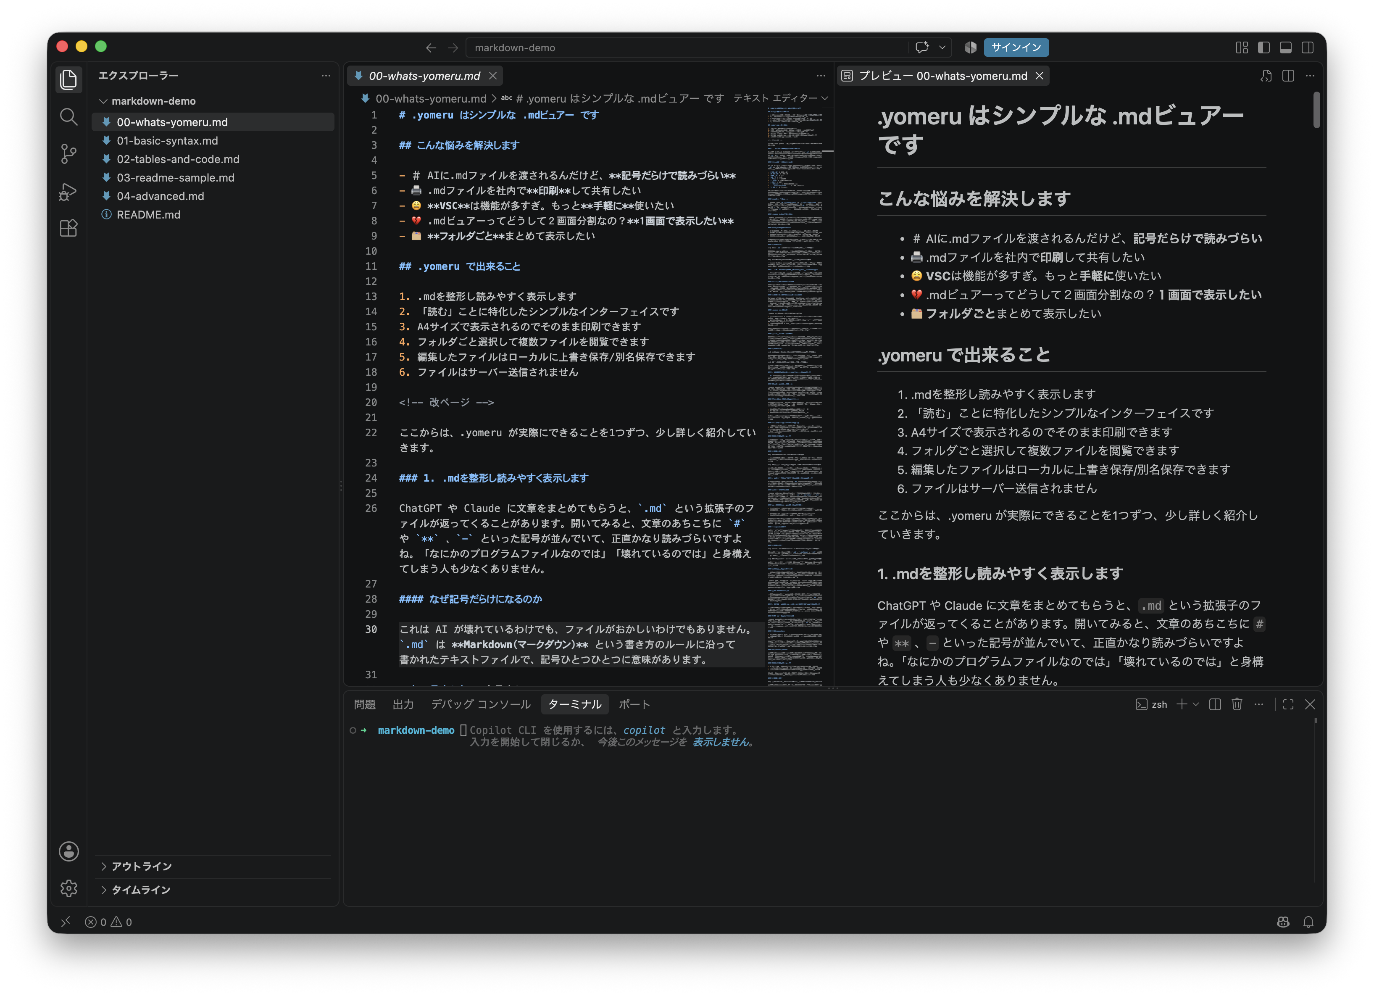This screenshot has width=1374, height=996.
Task: Toggle the bottom panel visibility
Action: (1285, 47)
